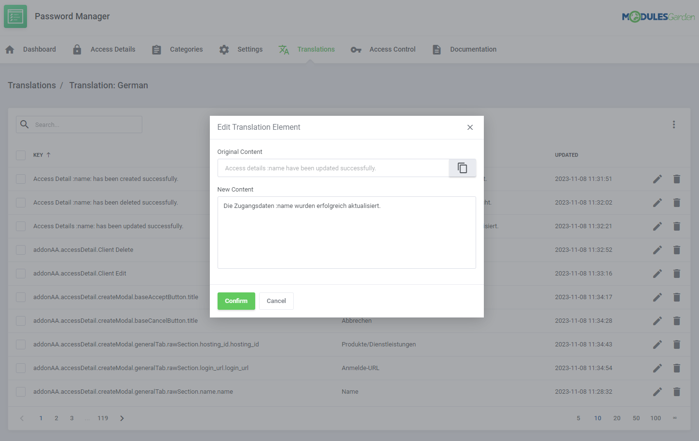
Task: Open Settings using the gear icon
Action: click(224, 49)
